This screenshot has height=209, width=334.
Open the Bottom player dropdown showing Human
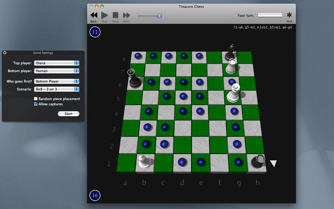(x=57, y=71)
